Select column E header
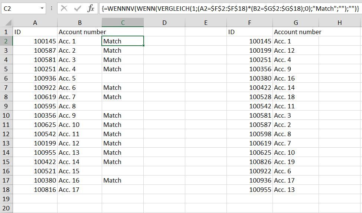The image size is (362, 213). coord(206,23)
